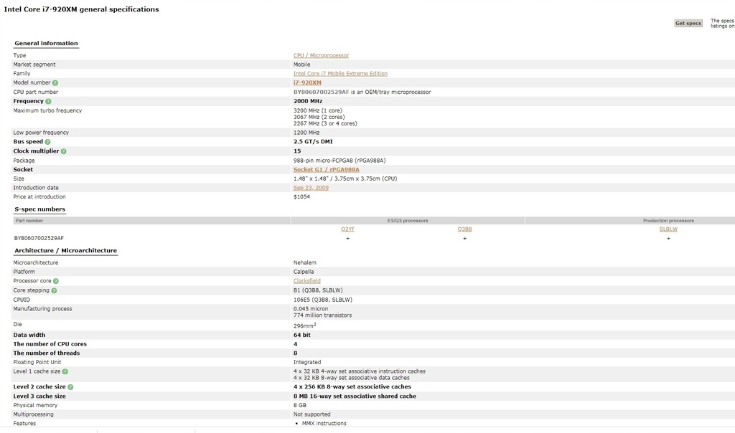735x433 pixels.
Task: Click the 'ES/QS processors' column header
Action: [408, 221]
